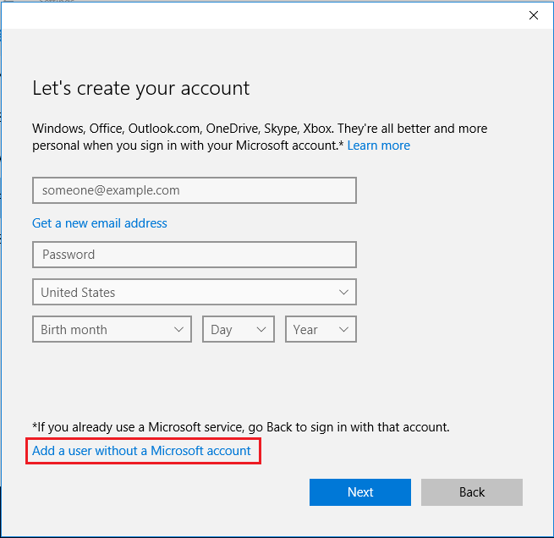Click the Next button
Image resolution: width=554 pixels, height=538 pixels.
point(360,492)
